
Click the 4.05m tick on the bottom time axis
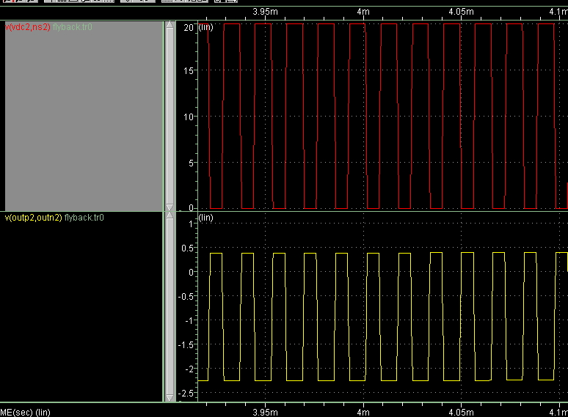[460, 411]
